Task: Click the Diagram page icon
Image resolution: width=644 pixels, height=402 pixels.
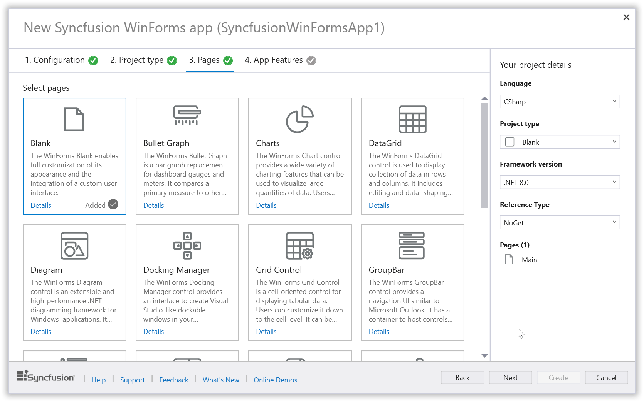Action: pyautogui.click(x=74, y=246)
